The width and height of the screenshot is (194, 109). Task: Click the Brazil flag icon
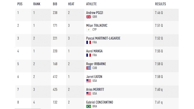[x=89, y=106]
